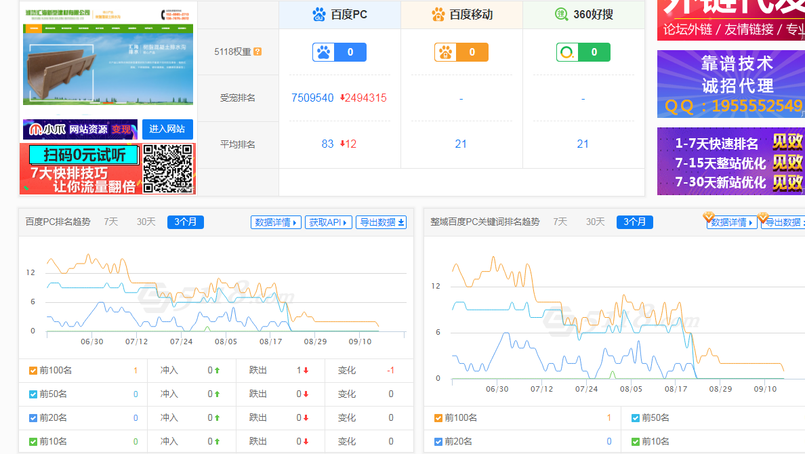Select 7天 tab in 百度PC排名趋势
This screenshot has height=454, width=805.
click(x=111, y=222)
